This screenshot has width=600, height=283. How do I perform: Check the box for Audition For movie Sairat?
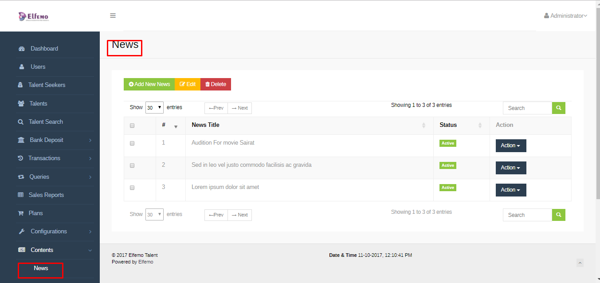tap(132, 143)
